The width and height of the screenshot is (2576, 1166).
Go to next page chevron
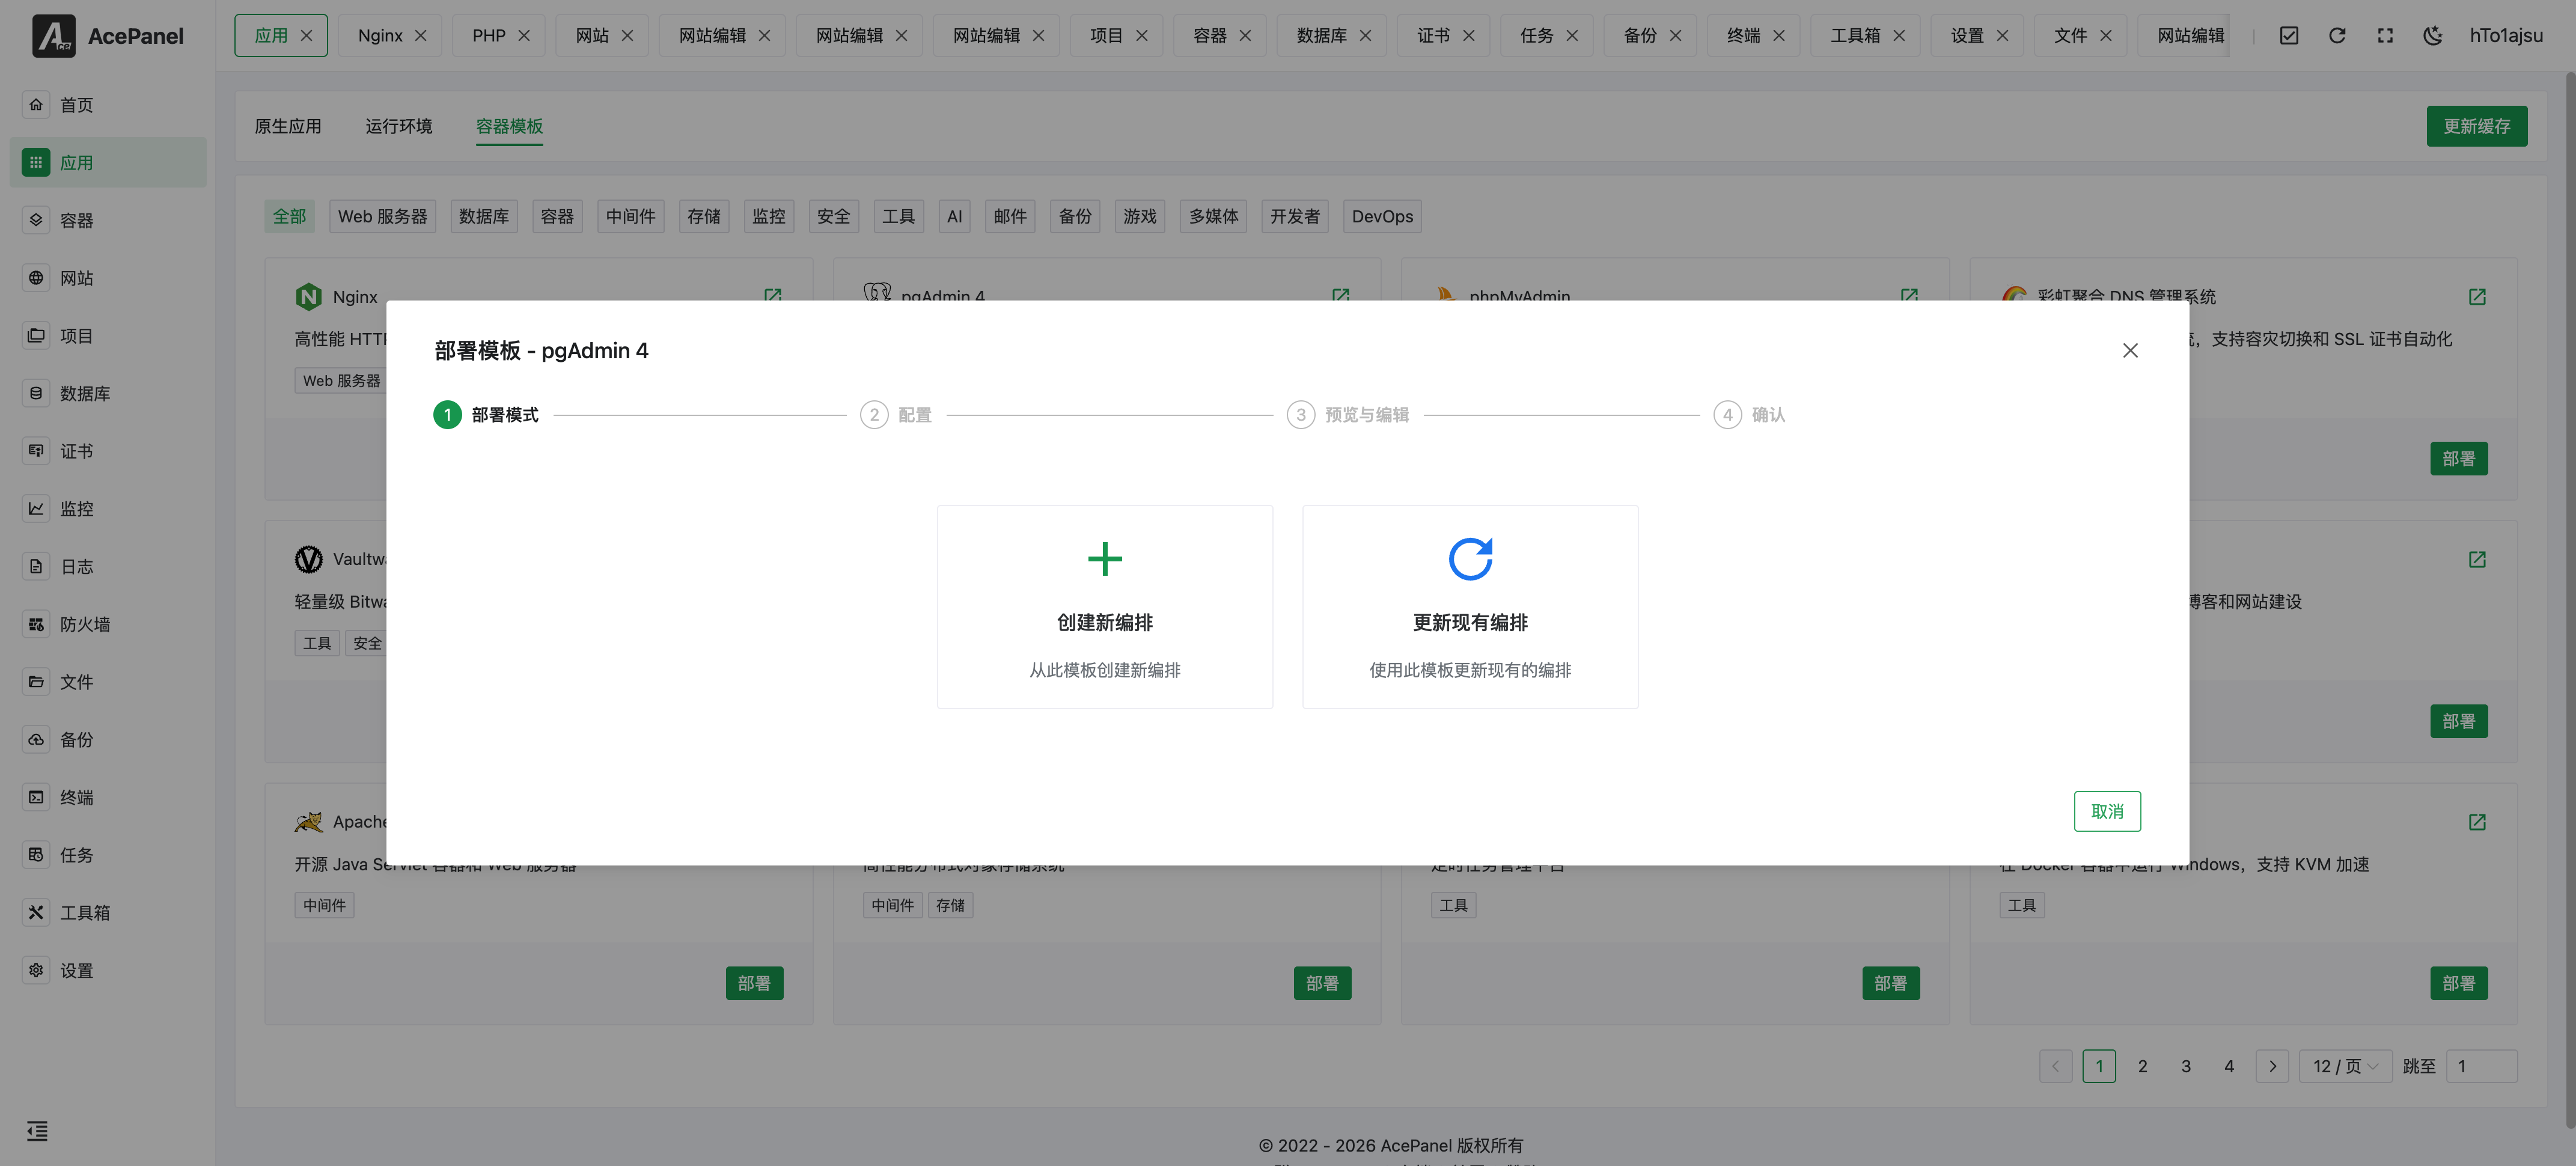(2271, 1066)
